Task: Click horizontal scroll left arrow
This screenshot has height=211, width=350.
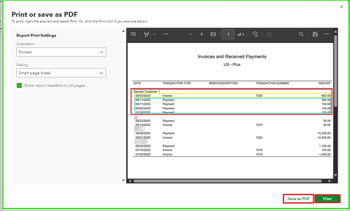Action: coord(130,181)
